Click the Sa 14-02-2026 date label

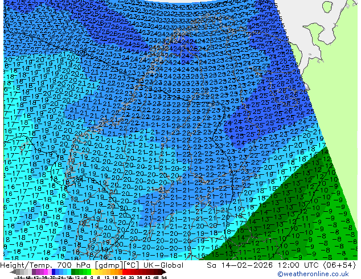pos(240,265)
